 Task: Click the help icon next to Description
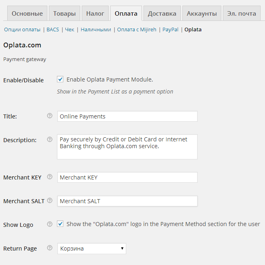click(x=50, y=139)
